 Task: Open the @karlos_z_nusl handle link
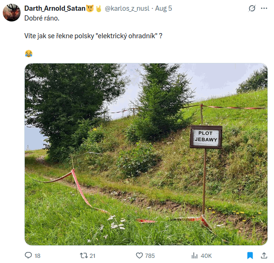127,8
